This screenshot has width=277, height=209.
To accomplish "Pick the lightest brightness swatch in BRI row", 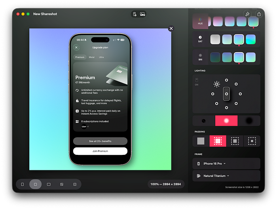I will click(250, 57).
